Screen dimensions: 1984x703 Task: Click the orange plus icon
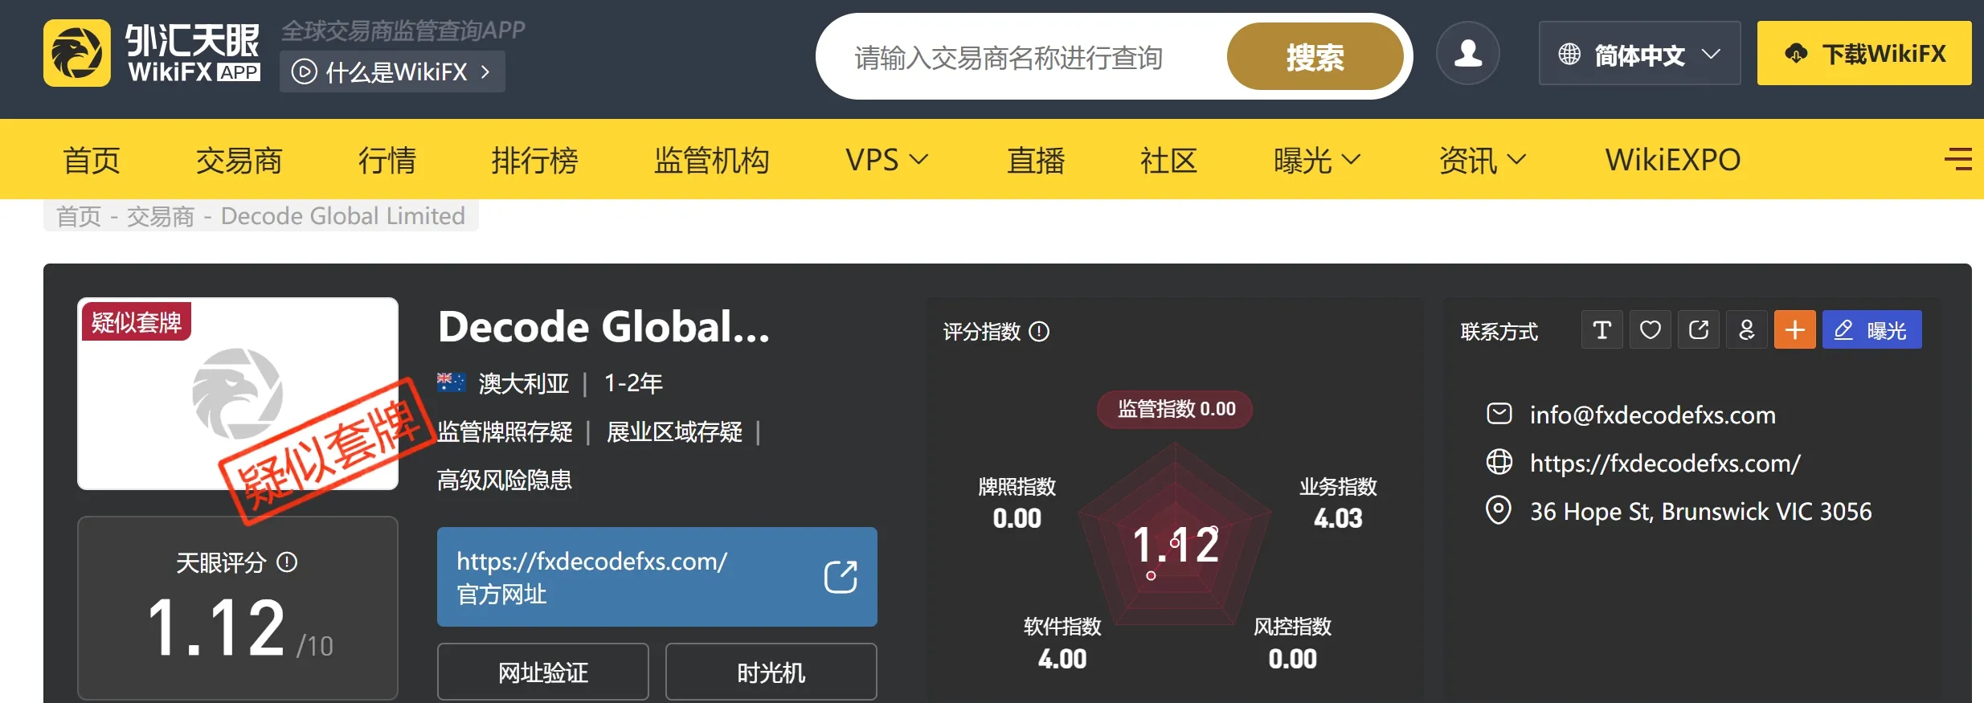[x=1794, y=329]
